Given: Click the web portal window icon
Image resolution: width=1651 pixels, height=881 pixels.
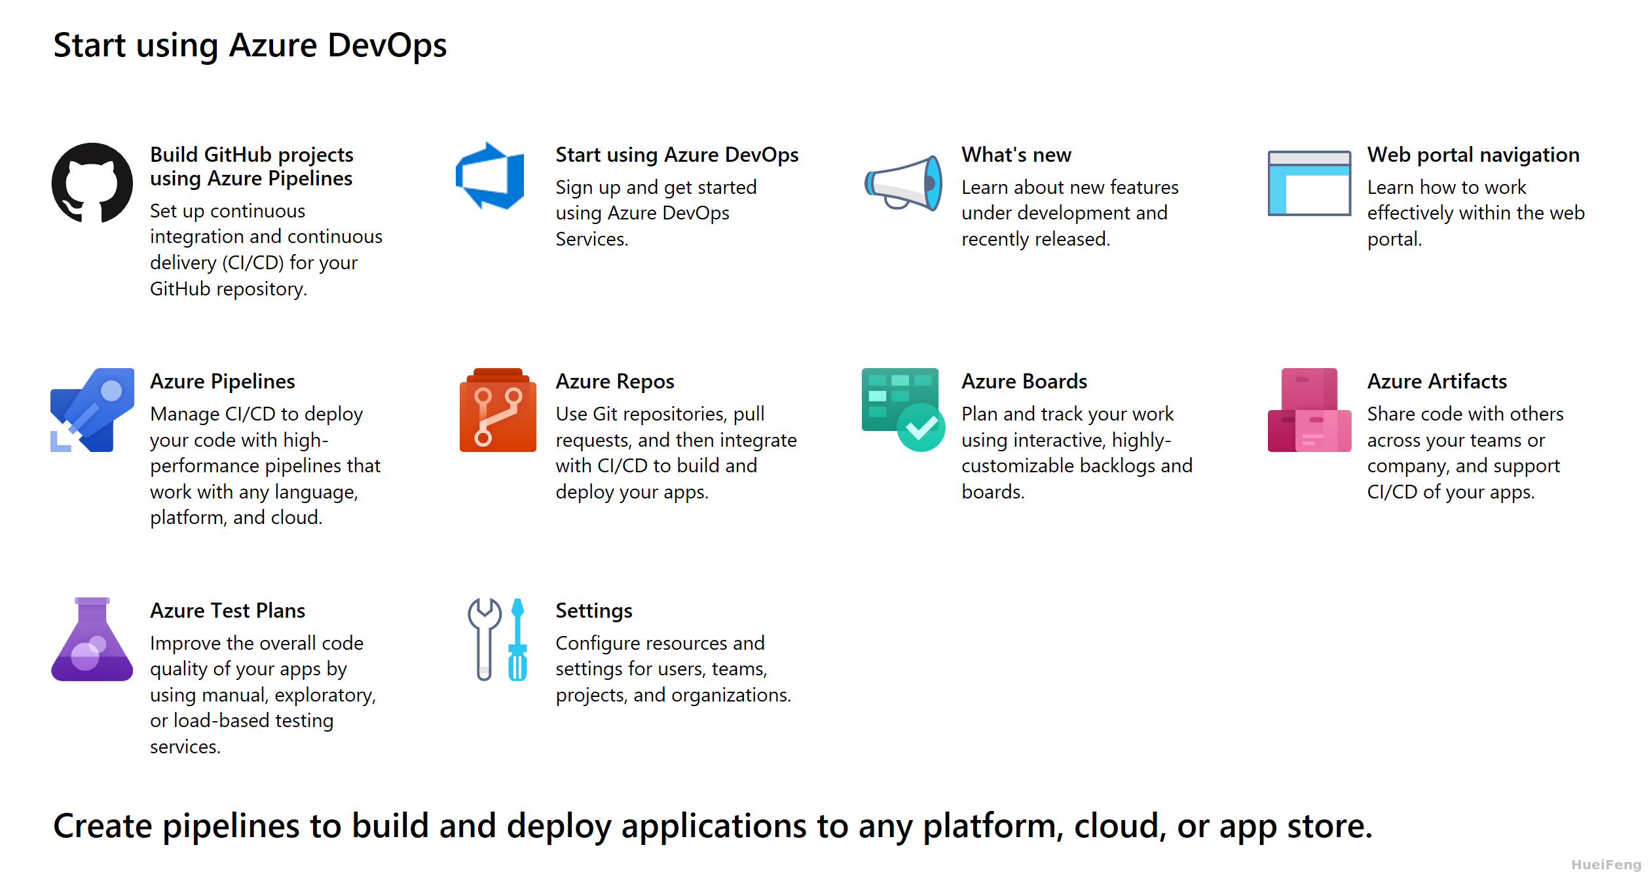Looking at the screenshot, I should pos(1309,183).
